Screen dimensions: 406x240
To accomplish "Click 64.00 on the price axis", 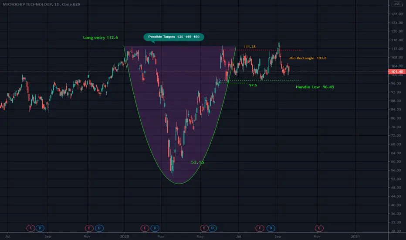I will [397, 153].
